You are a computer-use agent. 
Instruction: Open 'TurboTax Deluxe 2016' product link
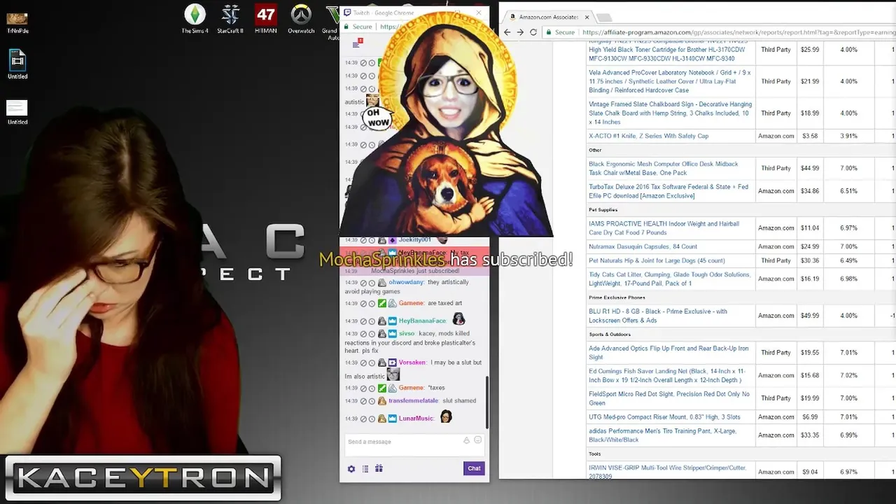click(x=668, y=191)
